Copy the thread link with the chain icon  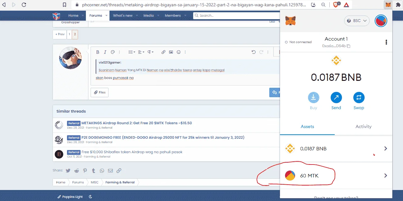click(119, 170)
